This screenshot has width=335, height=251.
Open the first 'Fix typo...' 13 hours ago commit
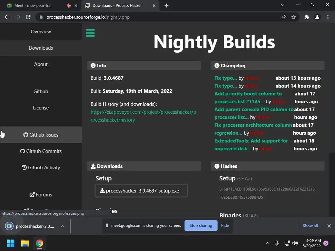tap(225, 78)
